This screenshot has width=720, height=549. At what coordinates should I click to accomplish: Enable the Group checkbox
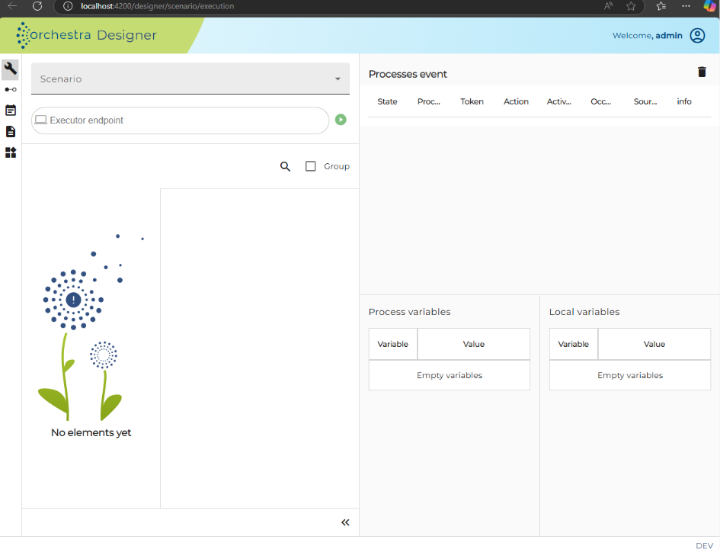310,166
